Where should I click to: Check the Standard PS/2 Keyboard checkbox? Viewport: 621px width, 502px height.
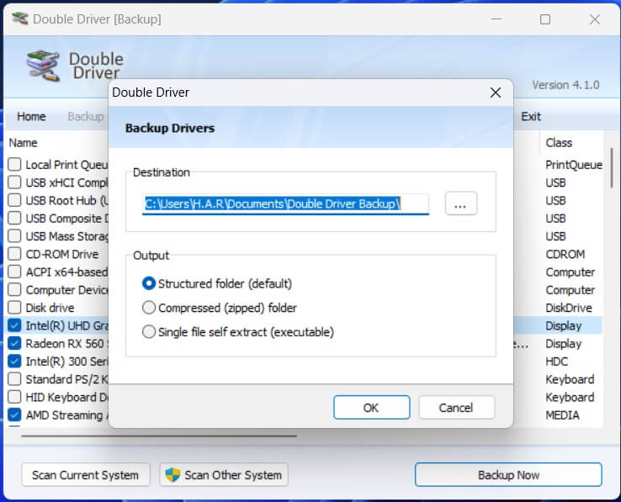[14, 379]
